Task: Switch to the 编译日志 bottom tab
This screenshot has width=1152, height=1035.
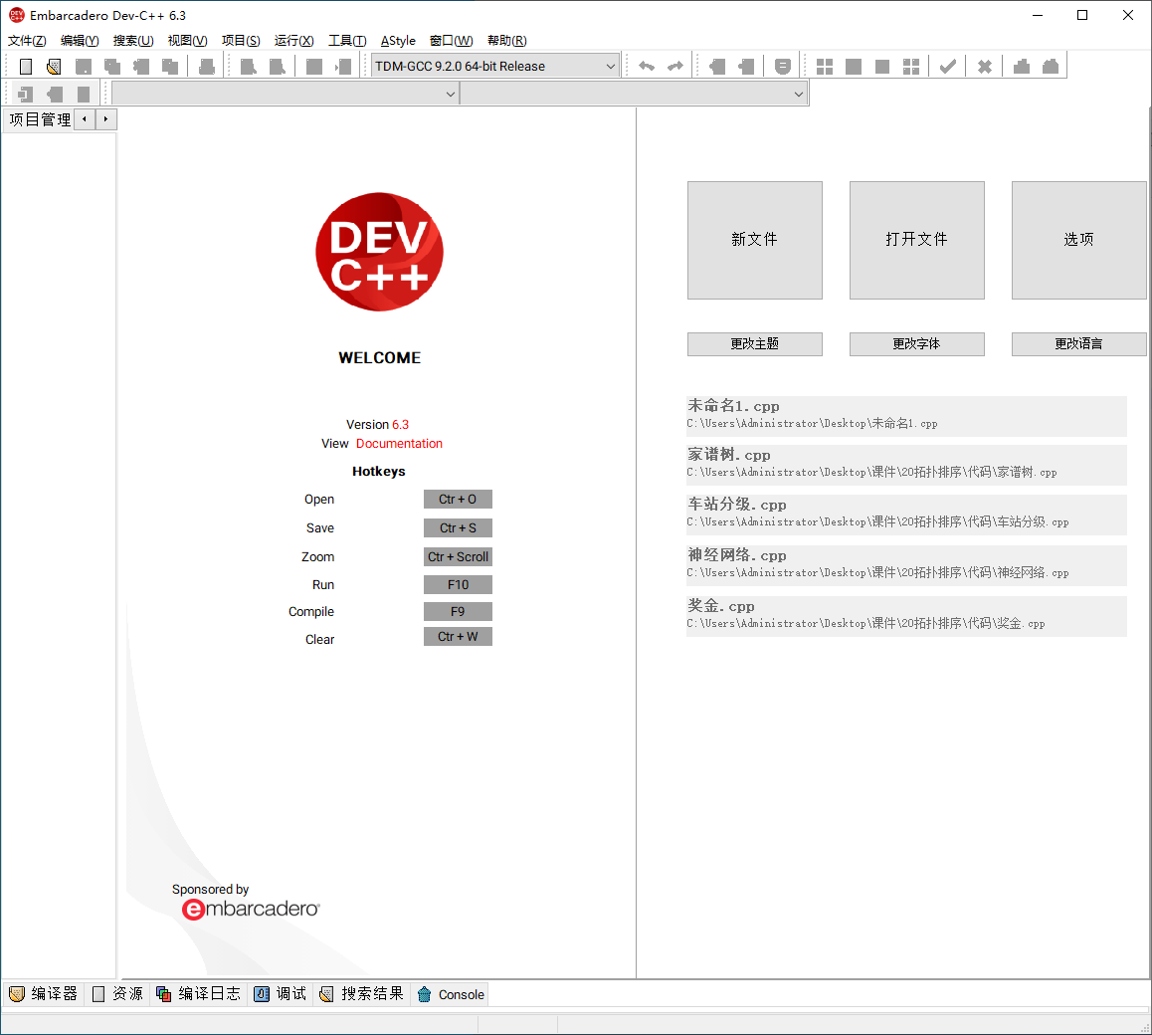Action: pyautogui.click(x=198, y=994)
